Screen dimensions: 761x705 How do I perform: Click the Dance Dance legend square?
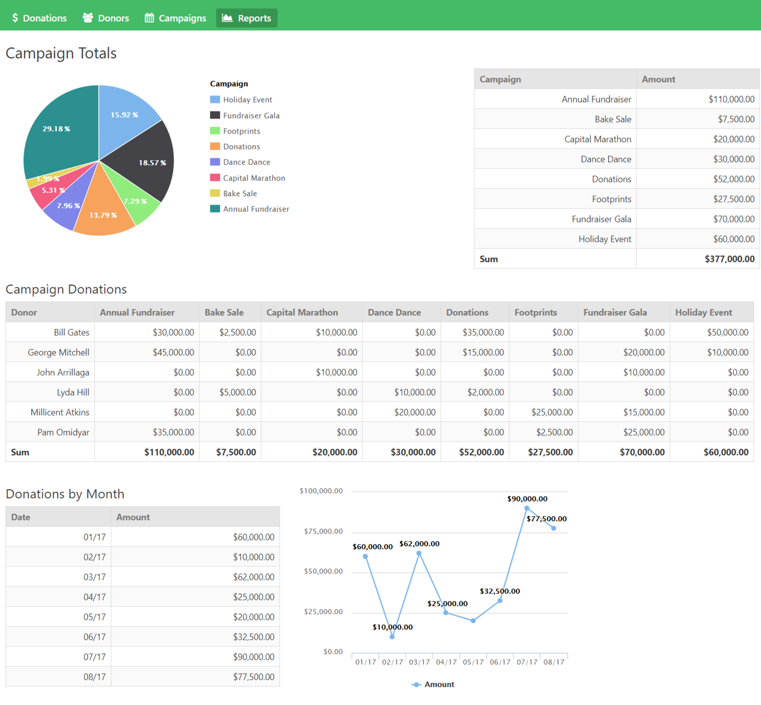click(x=214, y=162)
